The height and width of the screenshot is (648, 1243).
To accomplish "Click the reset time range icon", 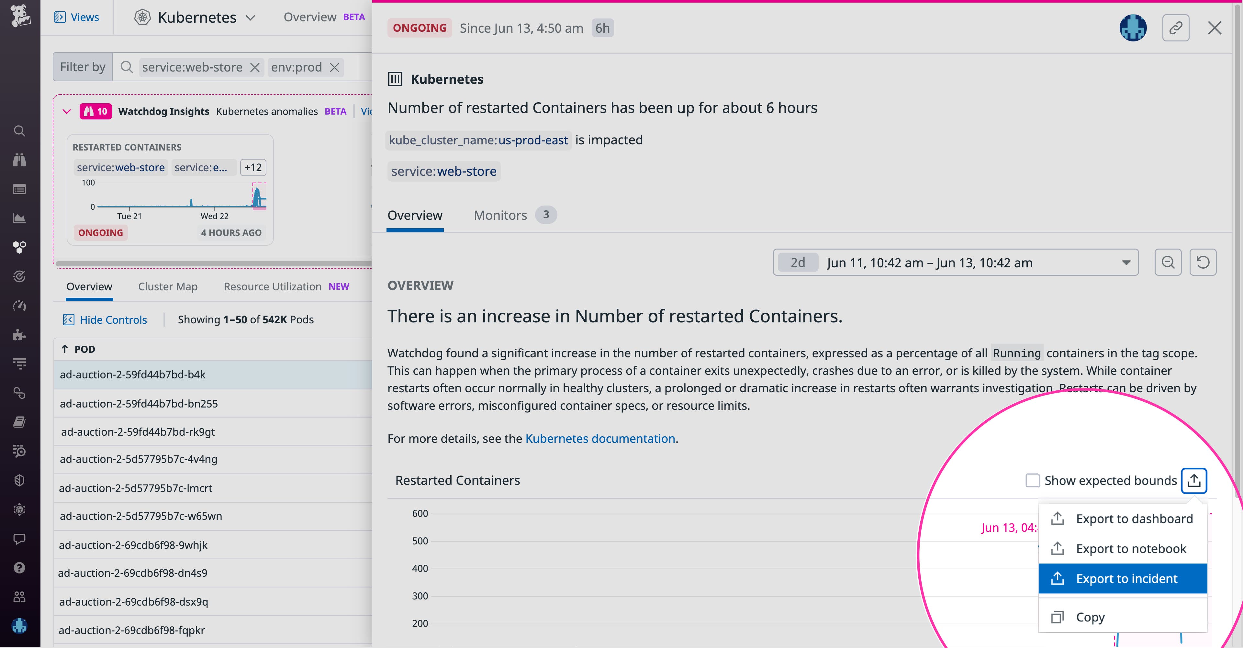I will pos(1203,263).
